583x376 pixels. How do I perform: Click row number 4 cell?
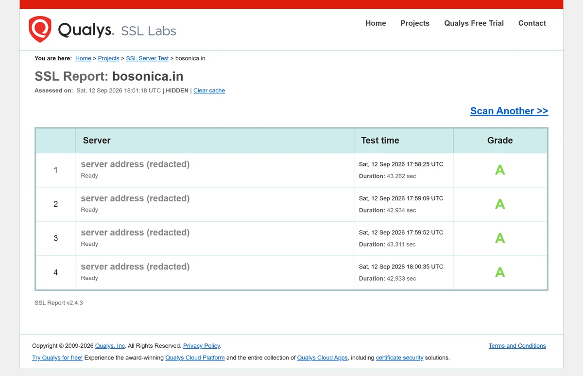[x=55, y=272]
